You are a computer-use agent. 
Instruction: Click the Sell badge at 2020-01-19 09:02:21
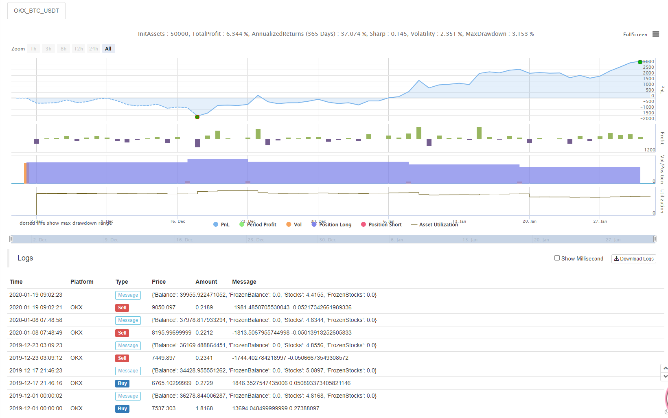pyautogui.click(x=122, y=308)
